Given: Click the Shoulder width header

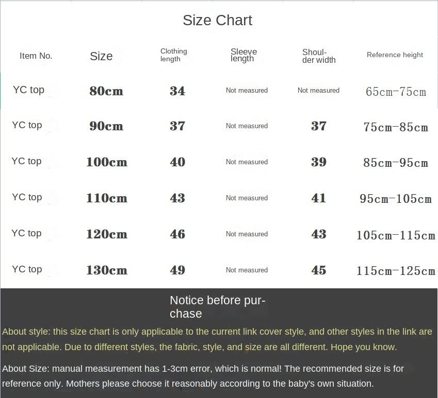Looking at the screenshot, I should tap(319, 56).
